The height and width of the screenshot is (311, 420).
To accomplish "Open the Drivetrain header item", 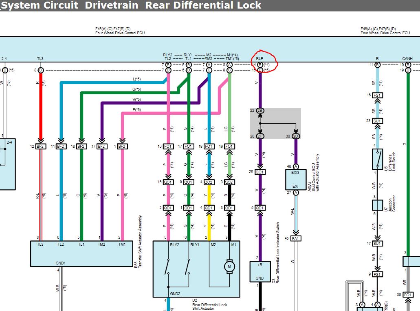I will [x=112, y=5].
